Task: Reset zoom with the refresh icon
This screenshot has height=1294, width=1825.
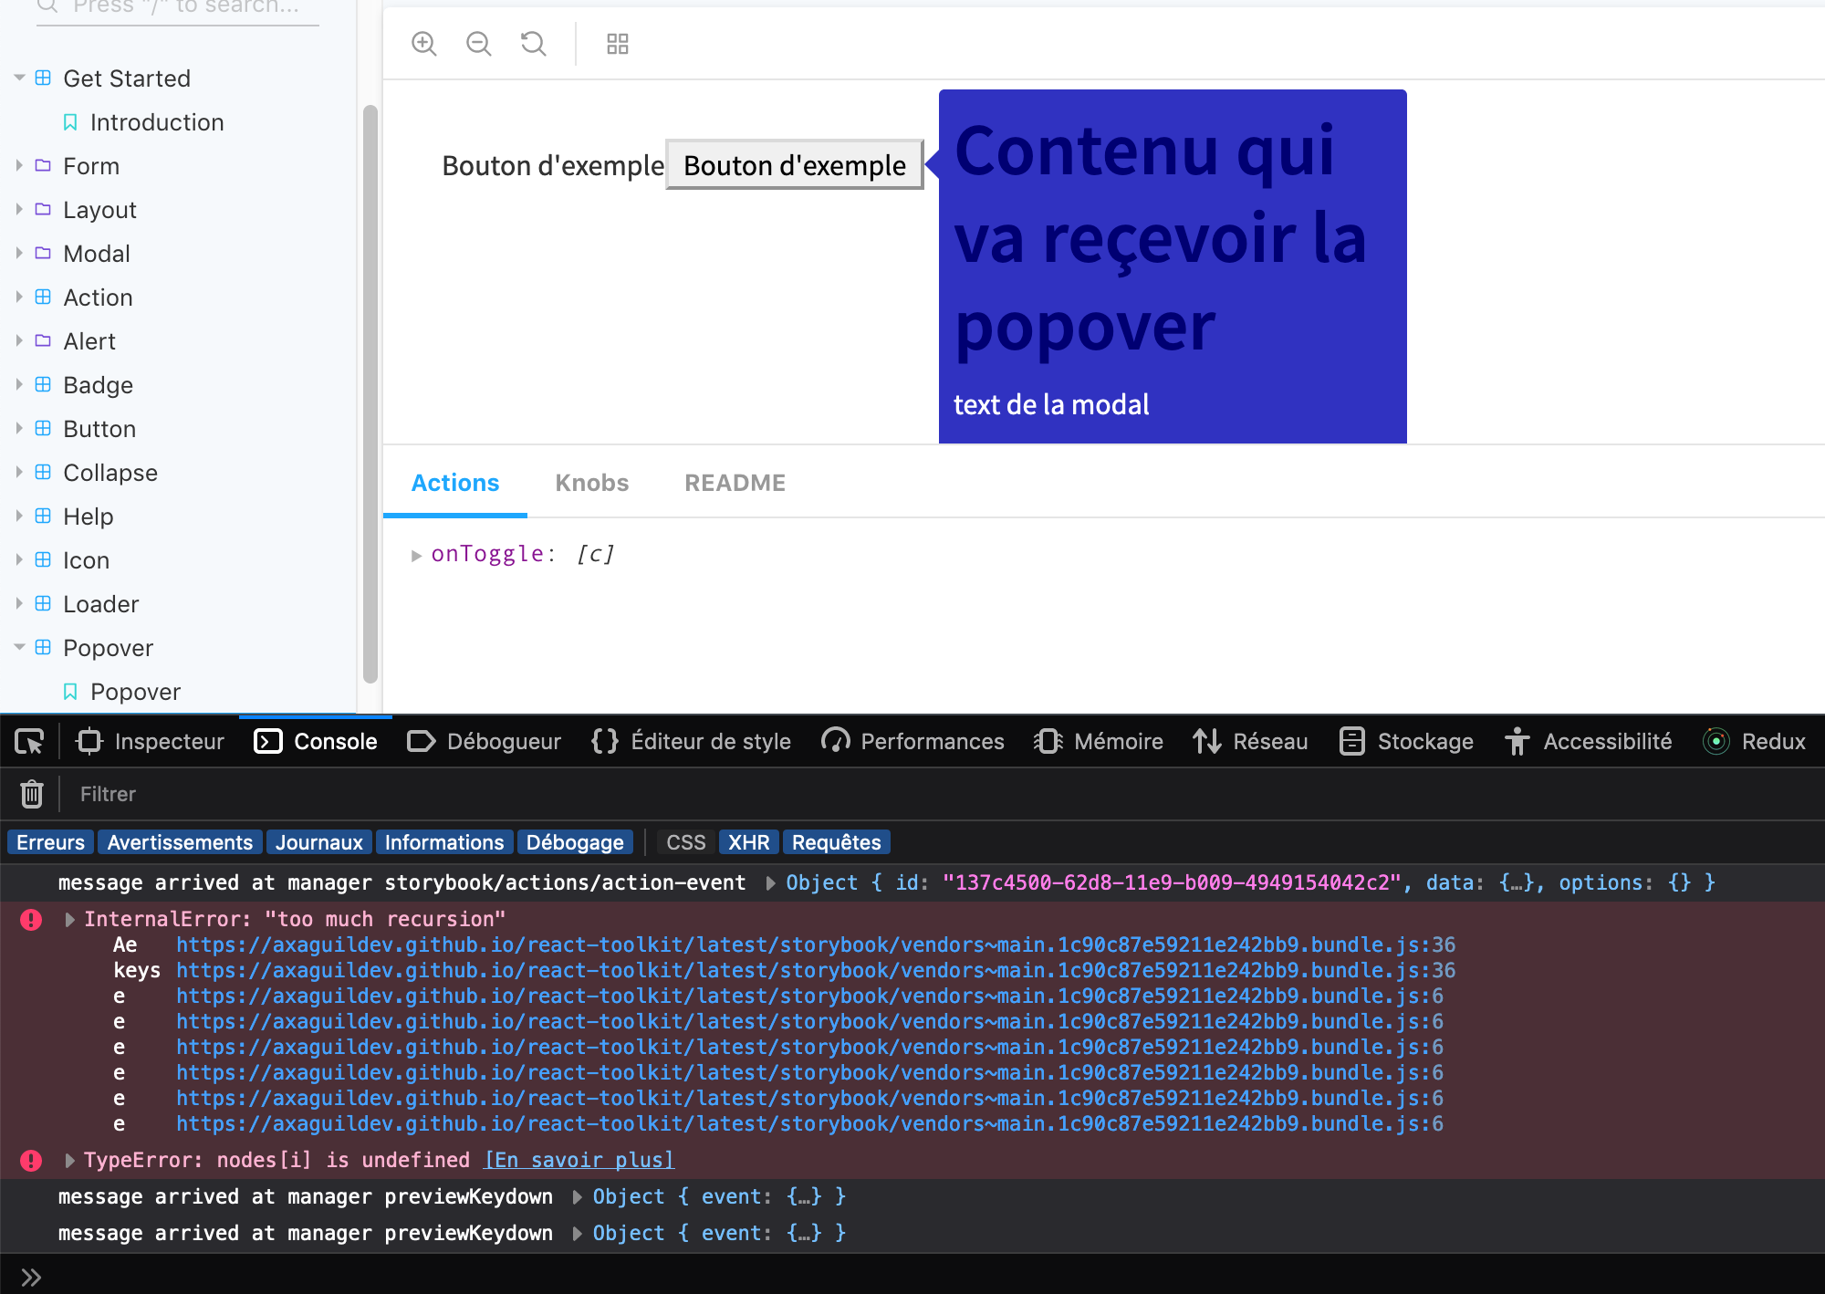Action: pyautogui.click(x=533, y=43)
